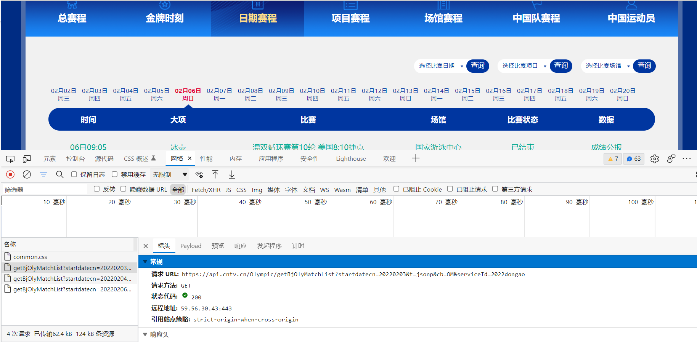Open 中国队赛程 navigation item
The height and width of the screenshot is (342, 697).
point(536,18)
